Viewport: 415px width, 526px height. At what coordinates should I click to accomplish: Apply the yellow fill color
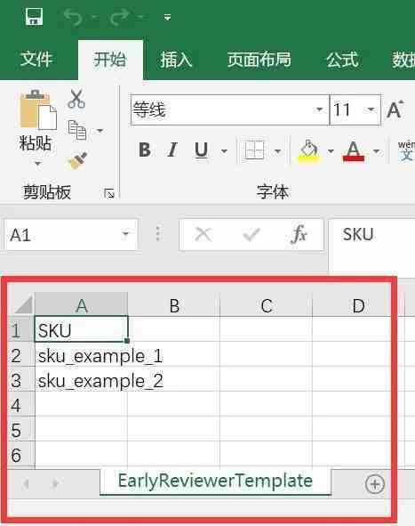[309, 151]
